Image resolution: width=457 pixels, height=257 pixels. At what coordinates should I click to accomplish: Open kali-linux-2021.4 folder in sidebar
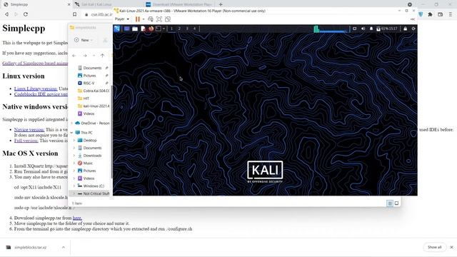click(94, 106)
